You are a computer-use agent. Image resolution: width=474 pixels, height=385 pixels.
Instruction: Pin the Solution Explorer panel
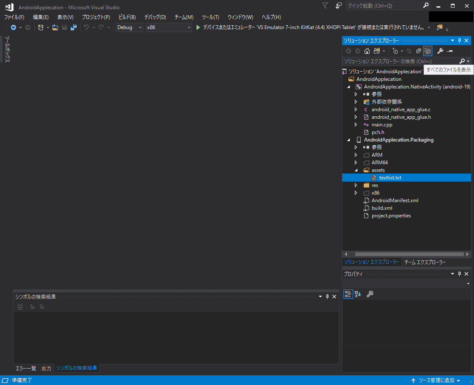pyautogui.click(x=459, y=40)
